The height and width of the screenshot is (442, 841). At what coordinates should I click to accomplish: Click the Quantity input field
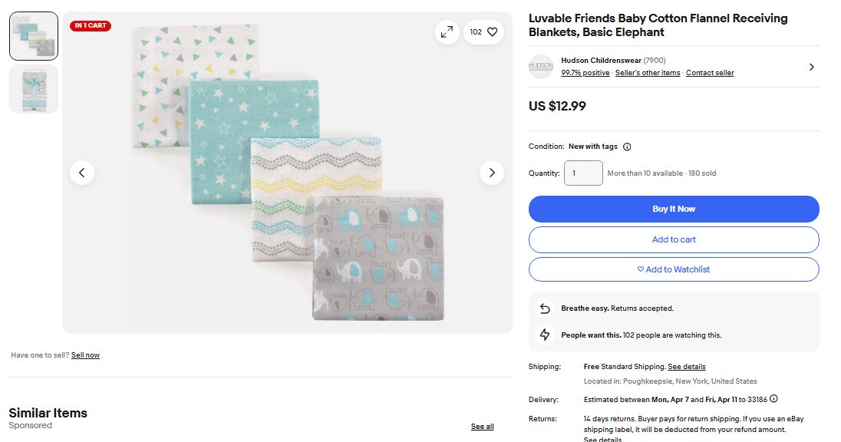pos(583,173)
